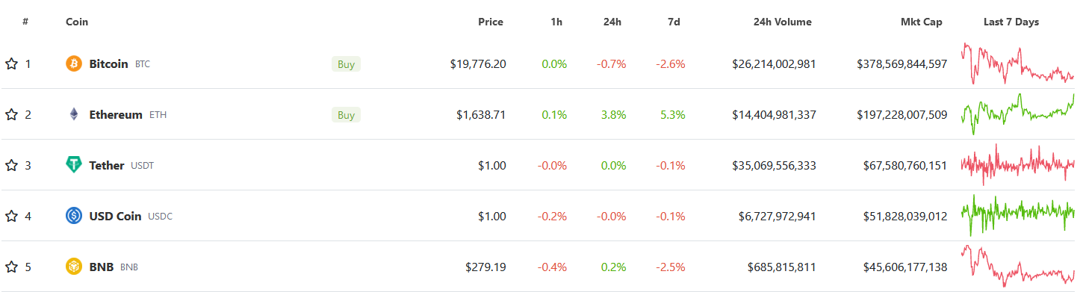Viewport: 1083px width, 292px height.
Task: Sort by the Price column header
Action: pyautogui.click(x=491, y=22)
